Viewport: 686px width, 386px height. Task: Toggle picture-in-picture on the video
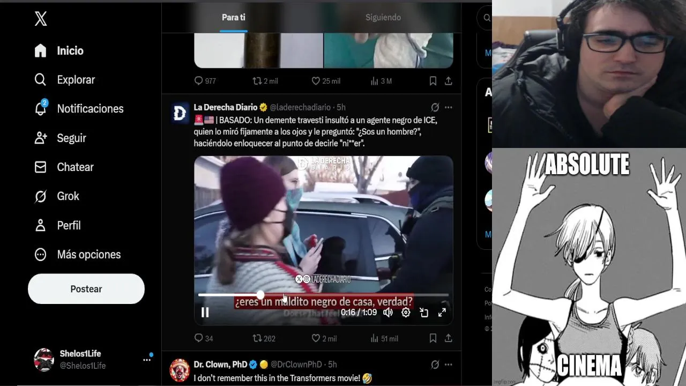[x=424, y=313]
